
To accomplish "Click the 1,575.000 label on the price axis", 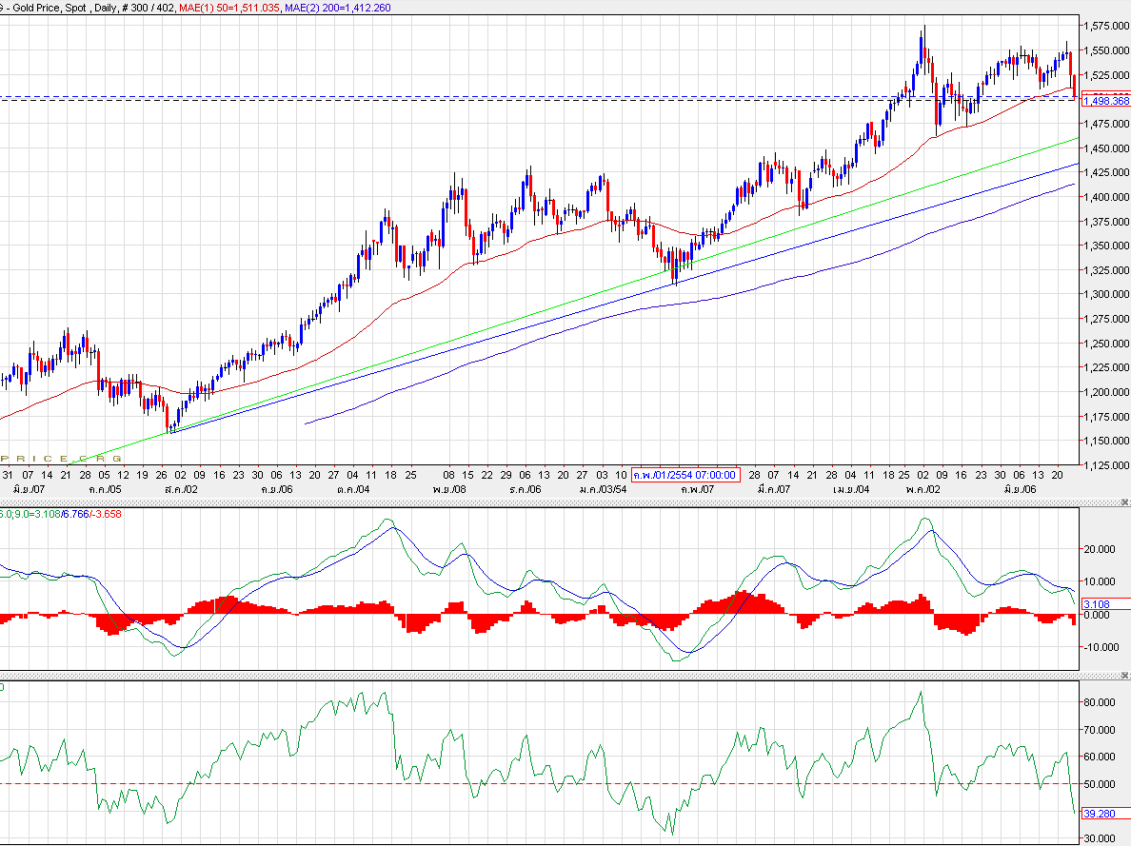I will pos(1108,26).
